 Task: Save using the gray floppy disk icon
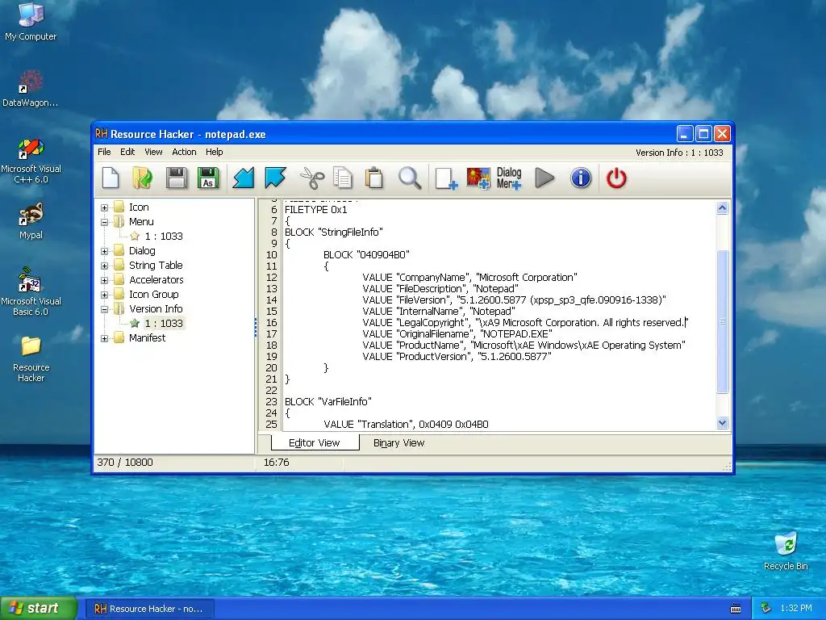point(177,178)
